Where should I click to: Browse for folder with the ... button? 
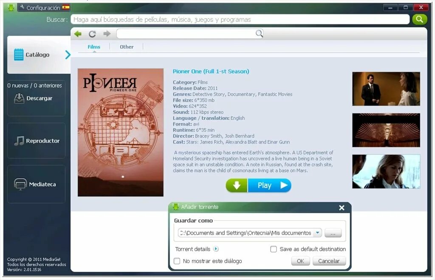(x=333, y=233)
